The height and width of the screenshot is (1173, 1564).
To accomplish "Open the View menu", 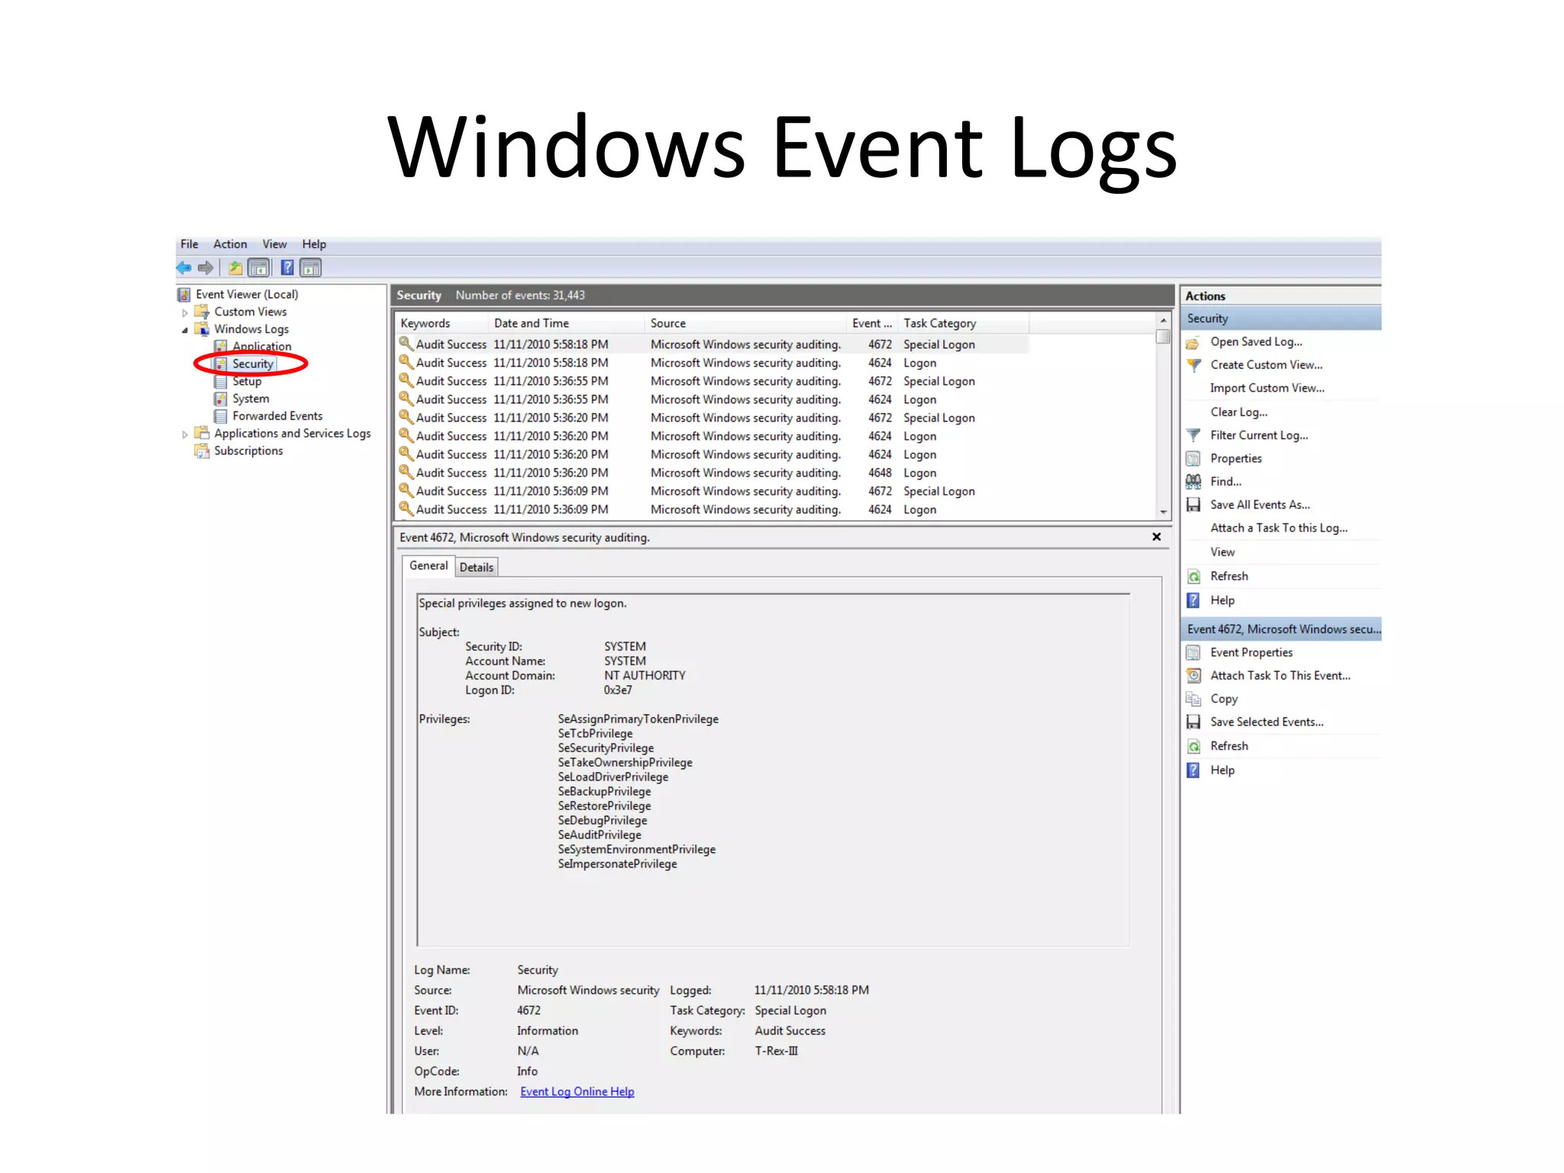I will 274,244.
